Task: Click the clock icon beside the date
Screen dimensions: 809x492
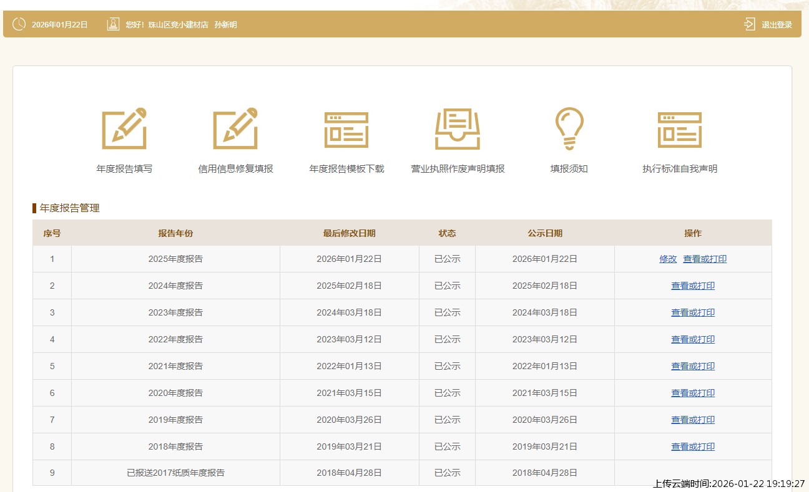Action: coord(19,24)
